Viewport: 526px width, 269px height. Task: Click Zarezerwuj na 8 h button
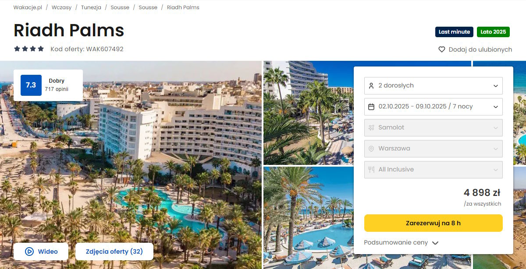pos(434,223)
